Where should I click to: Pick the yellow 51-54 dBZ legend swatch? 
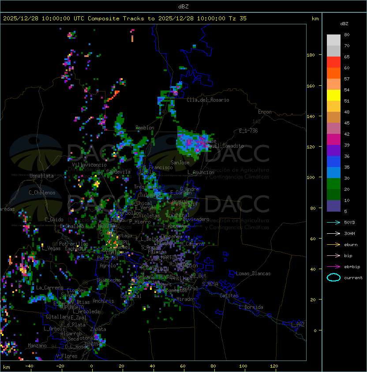pyautogui.click(x=333, y=95)
